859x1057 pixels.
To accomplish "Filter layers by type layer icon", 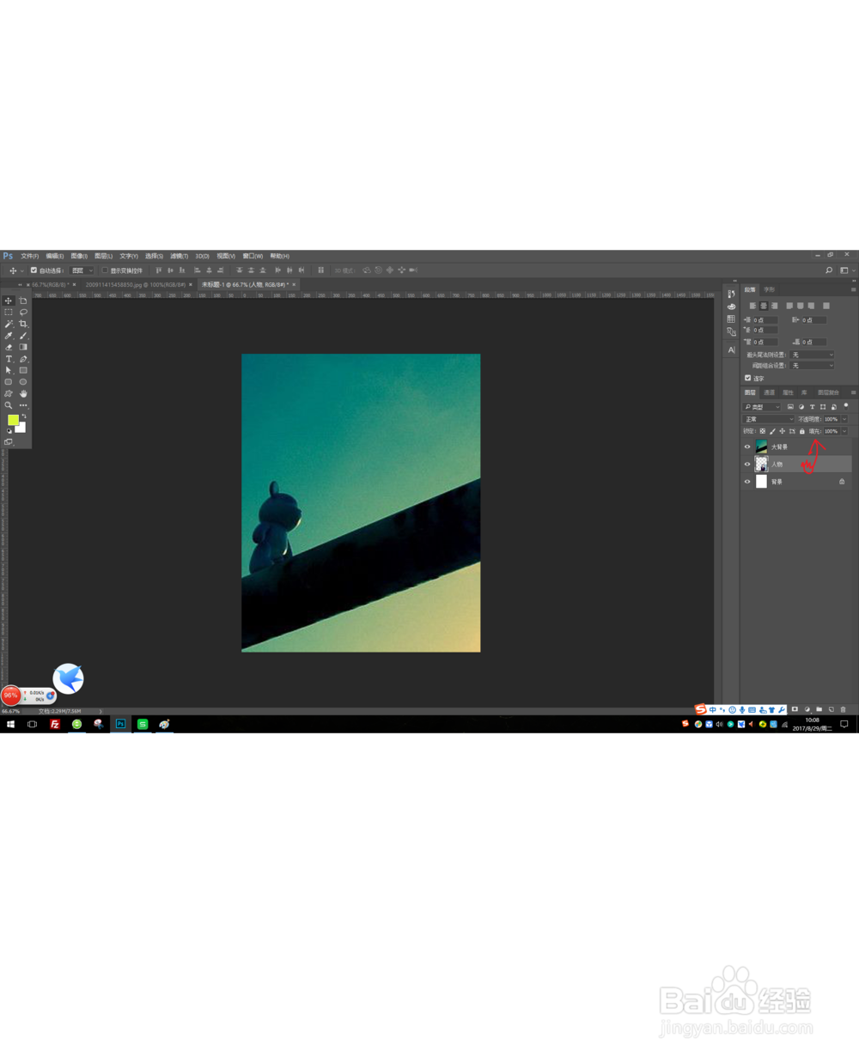I will pyautogui.click(x=812, y=407).
